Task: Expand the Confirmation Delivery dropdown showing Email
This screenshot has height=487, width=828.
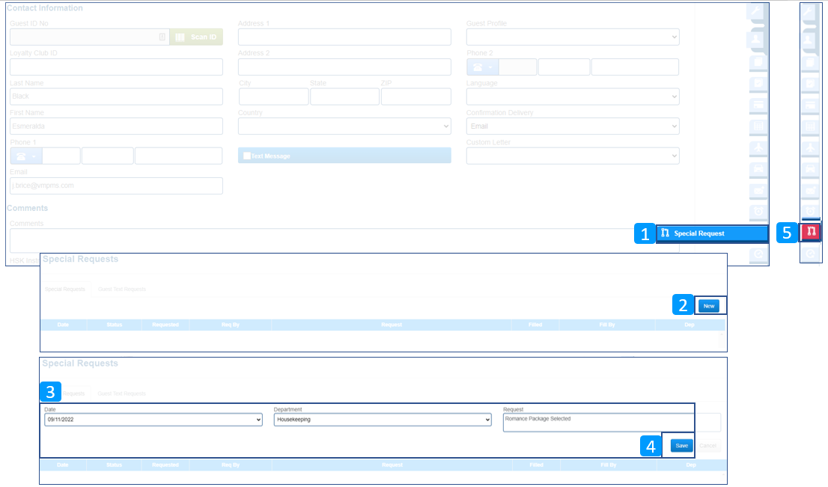Action: (572, 126)
